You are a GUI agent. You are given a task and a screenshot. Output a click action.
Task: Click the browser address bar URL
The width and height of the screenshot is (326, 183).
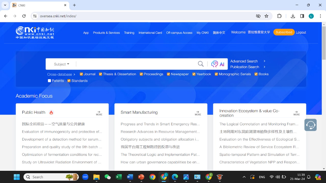[x=58, y=16]
